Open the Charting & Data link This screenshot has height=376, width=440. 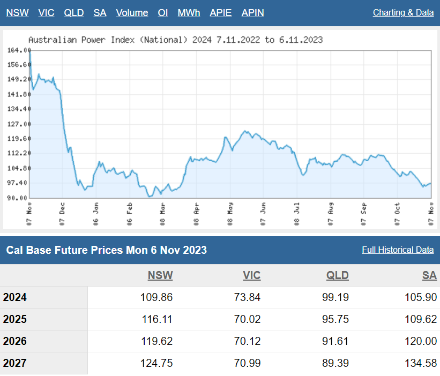tap(403, 12)
